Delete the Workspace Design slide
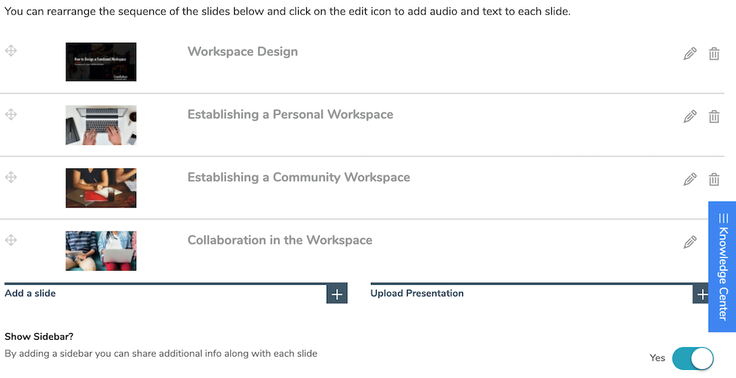The width and height of the screenshot is (736, 378). 714,54
